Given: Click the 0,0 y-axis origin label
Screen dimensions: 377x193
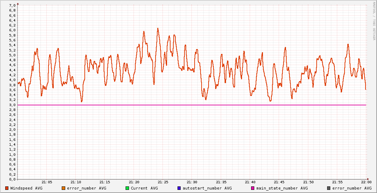Looking at the screenshot, I should 12,179.
